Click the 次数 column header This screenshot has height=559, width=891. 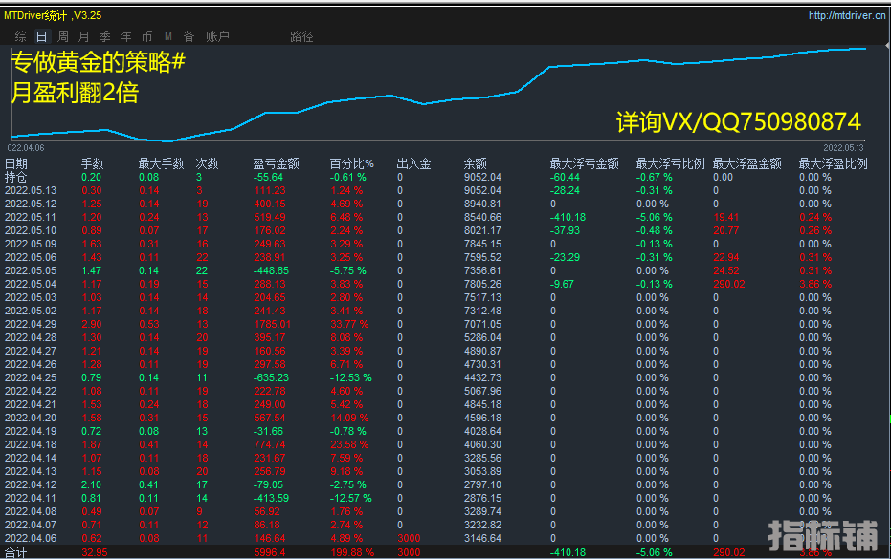208,164
